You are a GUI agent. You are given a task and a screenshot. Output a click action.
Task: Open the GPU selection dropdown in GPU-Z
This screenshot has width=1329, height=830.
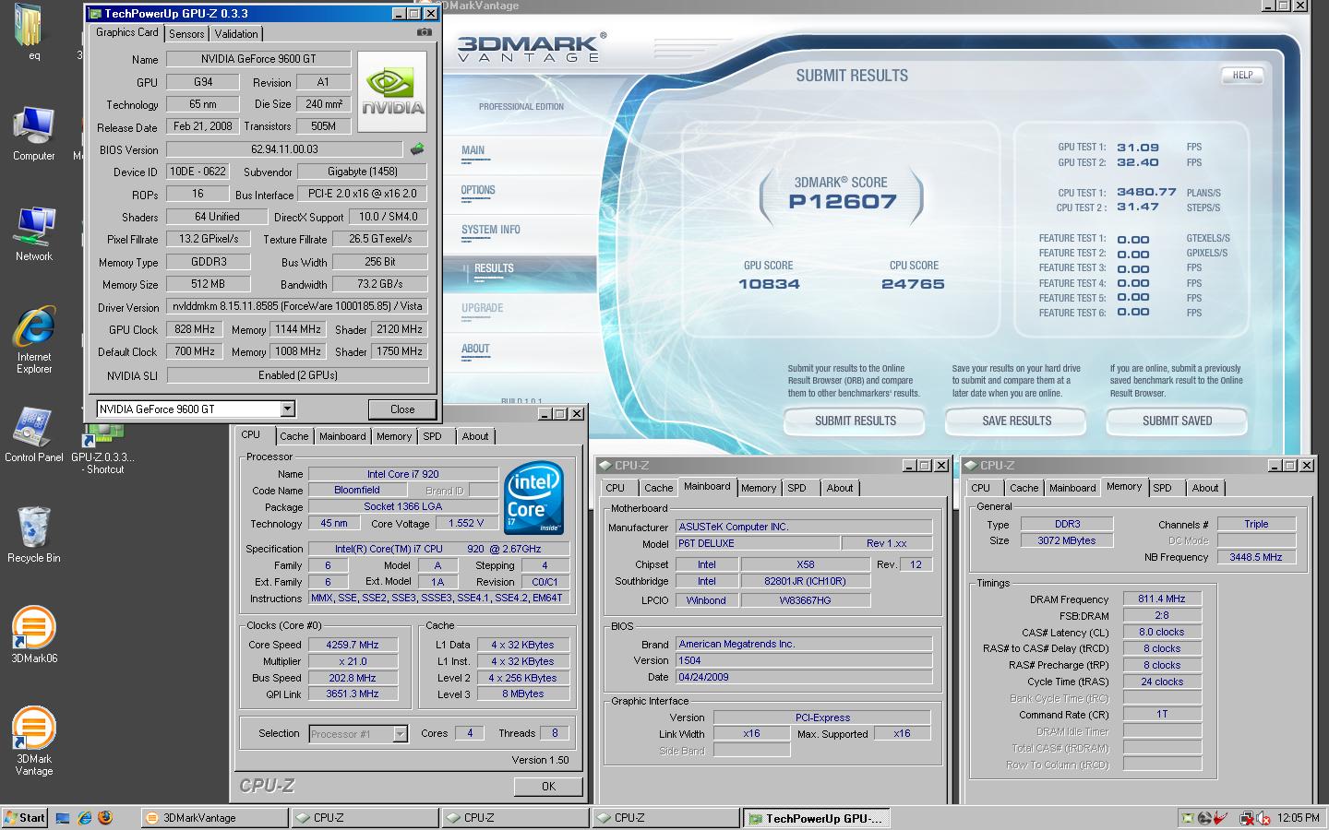point(287,409)
